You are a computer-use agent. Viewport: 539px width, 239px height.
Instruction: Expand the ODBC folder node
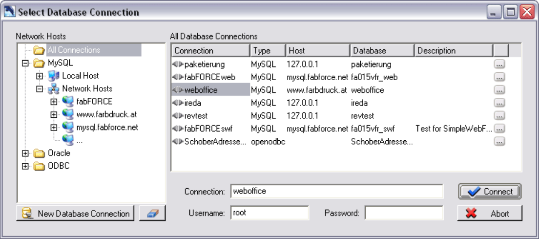click(x=25, y=167)
